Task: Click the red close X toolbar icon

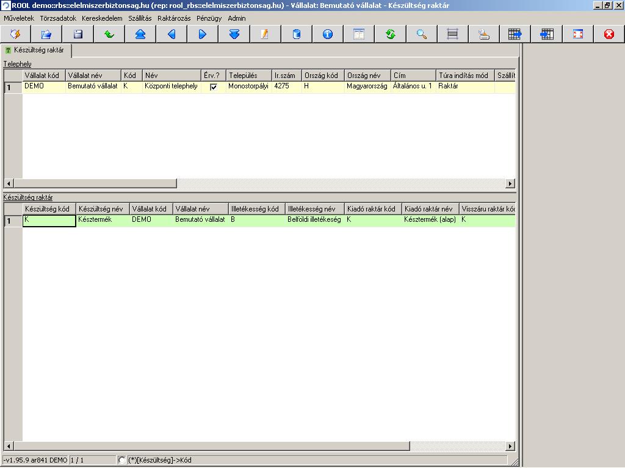Action: [x=609, y=34]
